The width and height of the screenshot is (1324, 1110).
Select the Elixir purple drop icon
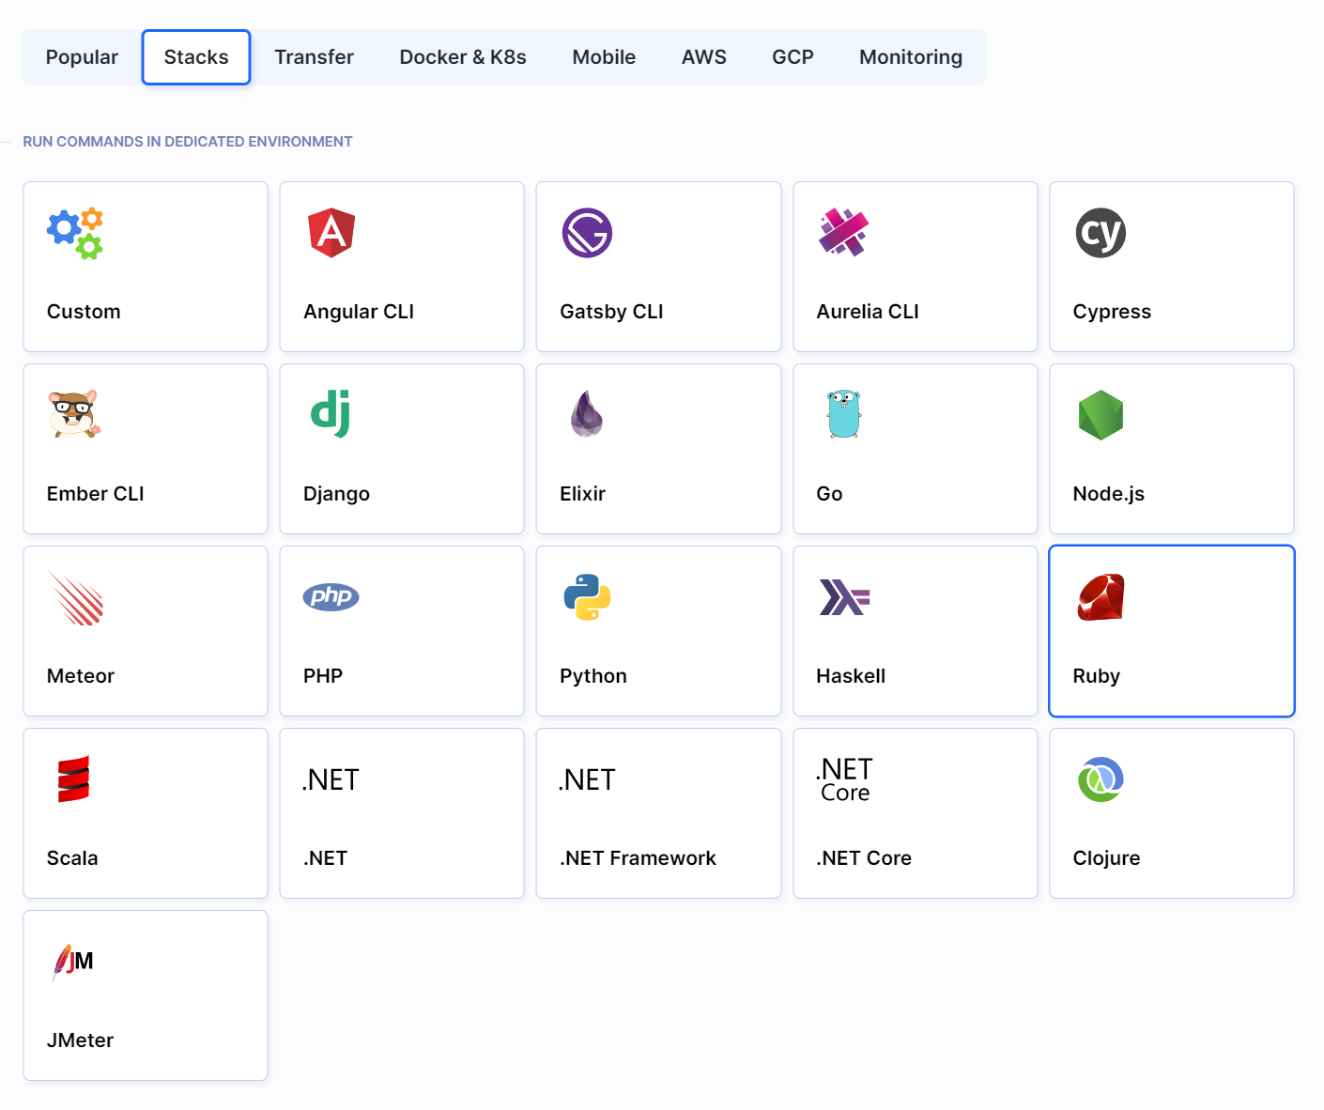(587, 414)
